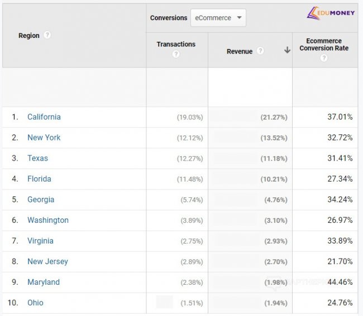
Task: Sort by Ecommerce Conversion Rate header
Action: (324, 45)
